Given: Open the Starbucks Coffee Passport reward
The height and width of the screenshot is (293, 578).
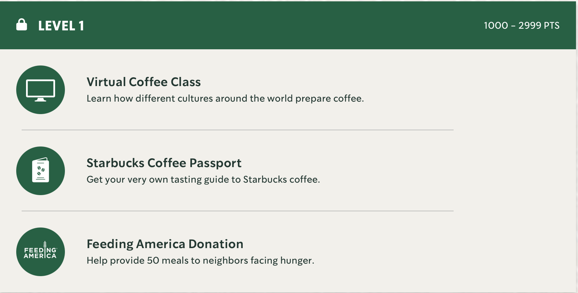Looking at the screenshot, I should point(164,163).
